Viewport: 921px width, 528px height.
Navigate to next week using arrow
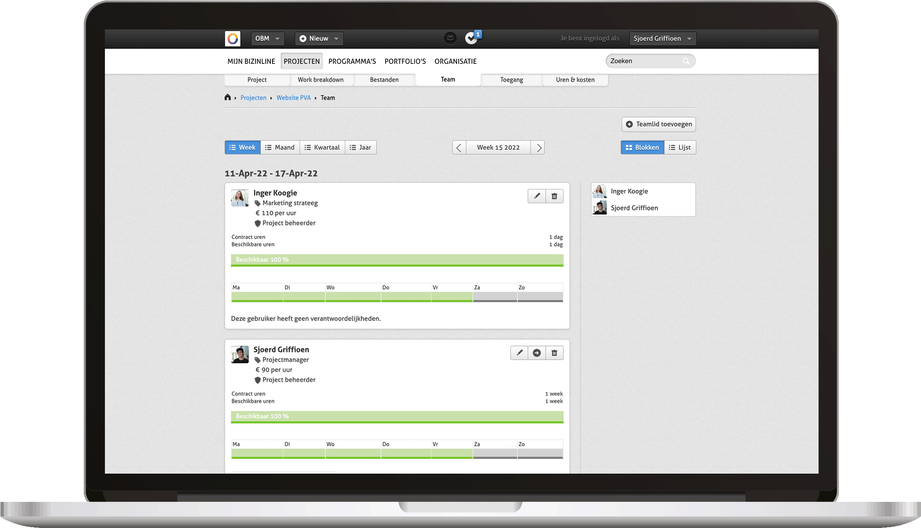(x=539, y=147)
